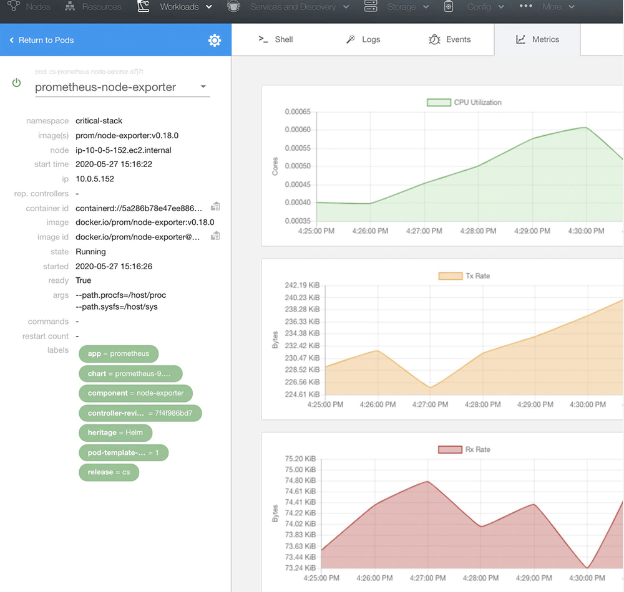This screenshot has height=592, width=624.
Task: Expand the Config dropdown chevron
Action: click(501, 7)
